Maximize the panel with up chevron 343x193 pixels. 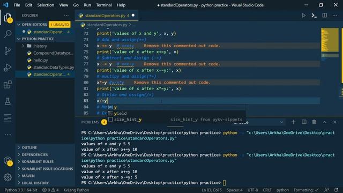(324, 122)
